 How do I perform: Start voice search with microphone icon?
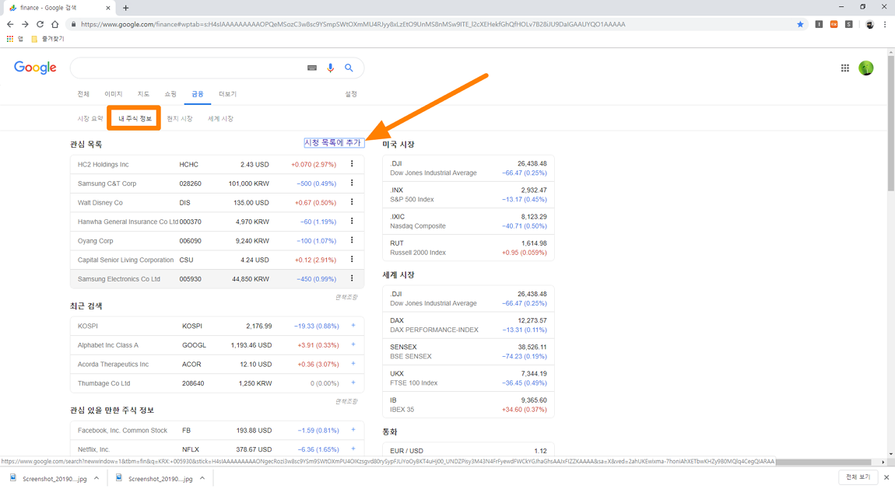[330, 68]
